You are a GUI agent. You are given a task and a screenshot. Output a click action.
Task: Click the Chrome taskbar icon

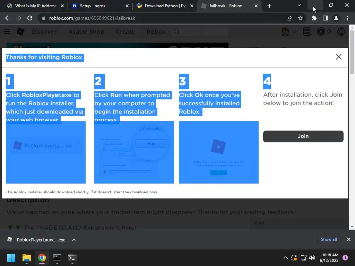click(x=42, y=258)
